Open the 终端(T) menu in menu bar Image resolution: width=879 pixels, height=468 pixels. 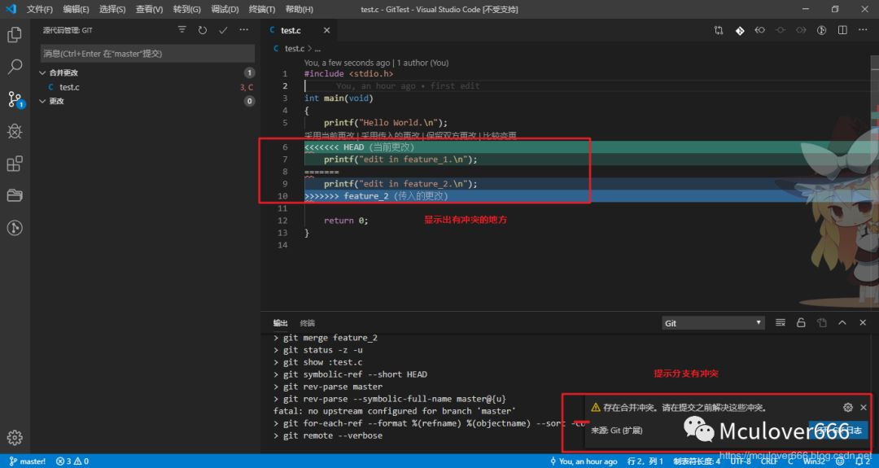[x=262, y=9]
